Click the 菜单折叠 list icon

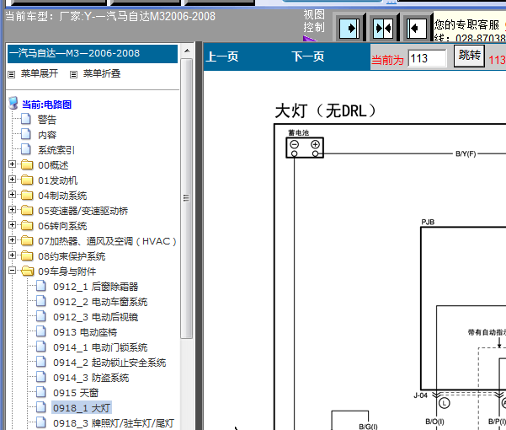point(73,75)
